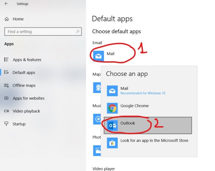
Task: Click the Photo viewer default app icon
Action: (97, 150)
